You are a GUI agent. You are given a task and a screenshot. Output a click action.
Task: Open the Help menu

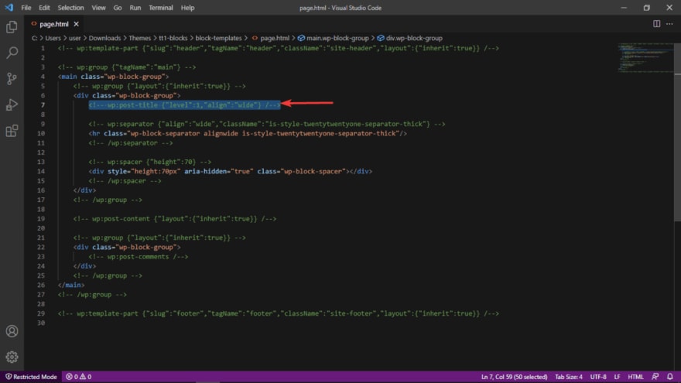click(187, 8)
